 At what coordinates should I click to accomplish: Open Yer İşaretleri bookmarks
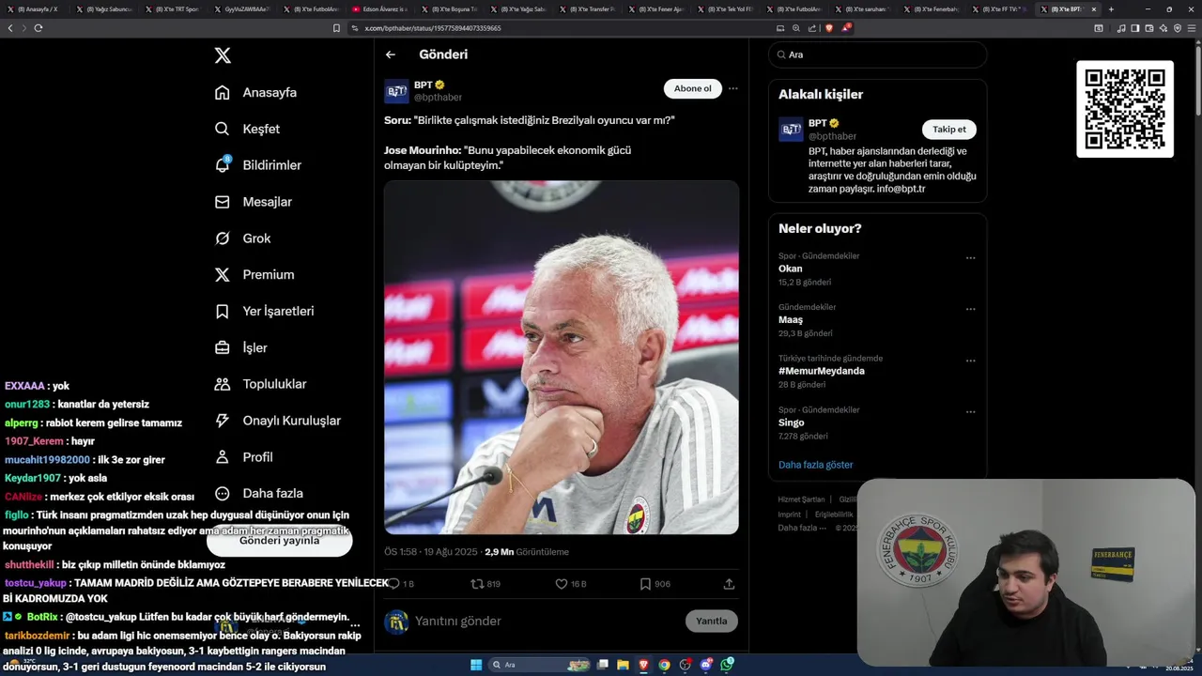pos(264,311)
